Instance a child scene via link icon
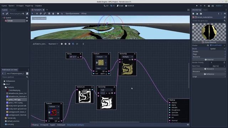The image size is (228, 128). (7, 14)
